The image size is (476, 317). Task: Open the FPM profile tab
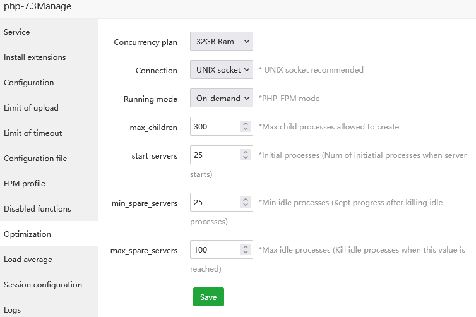tap(25, 184)
